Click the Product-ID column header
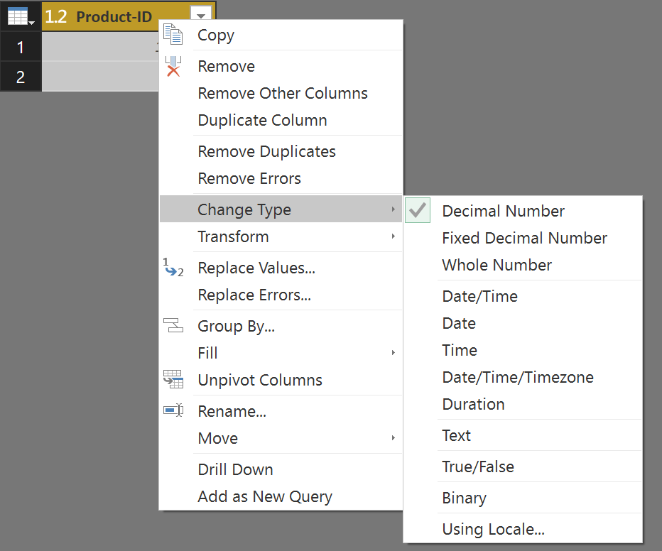 point(114,17)
